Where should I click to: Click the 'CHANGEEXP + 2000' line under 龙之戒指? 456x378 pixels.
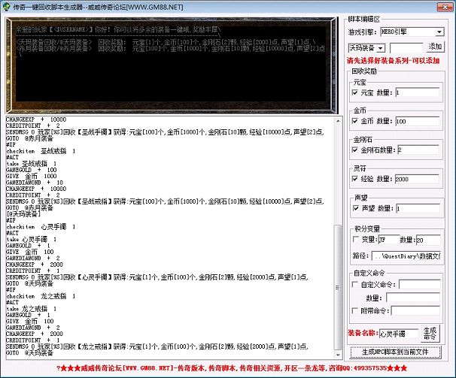coord(35,334)
